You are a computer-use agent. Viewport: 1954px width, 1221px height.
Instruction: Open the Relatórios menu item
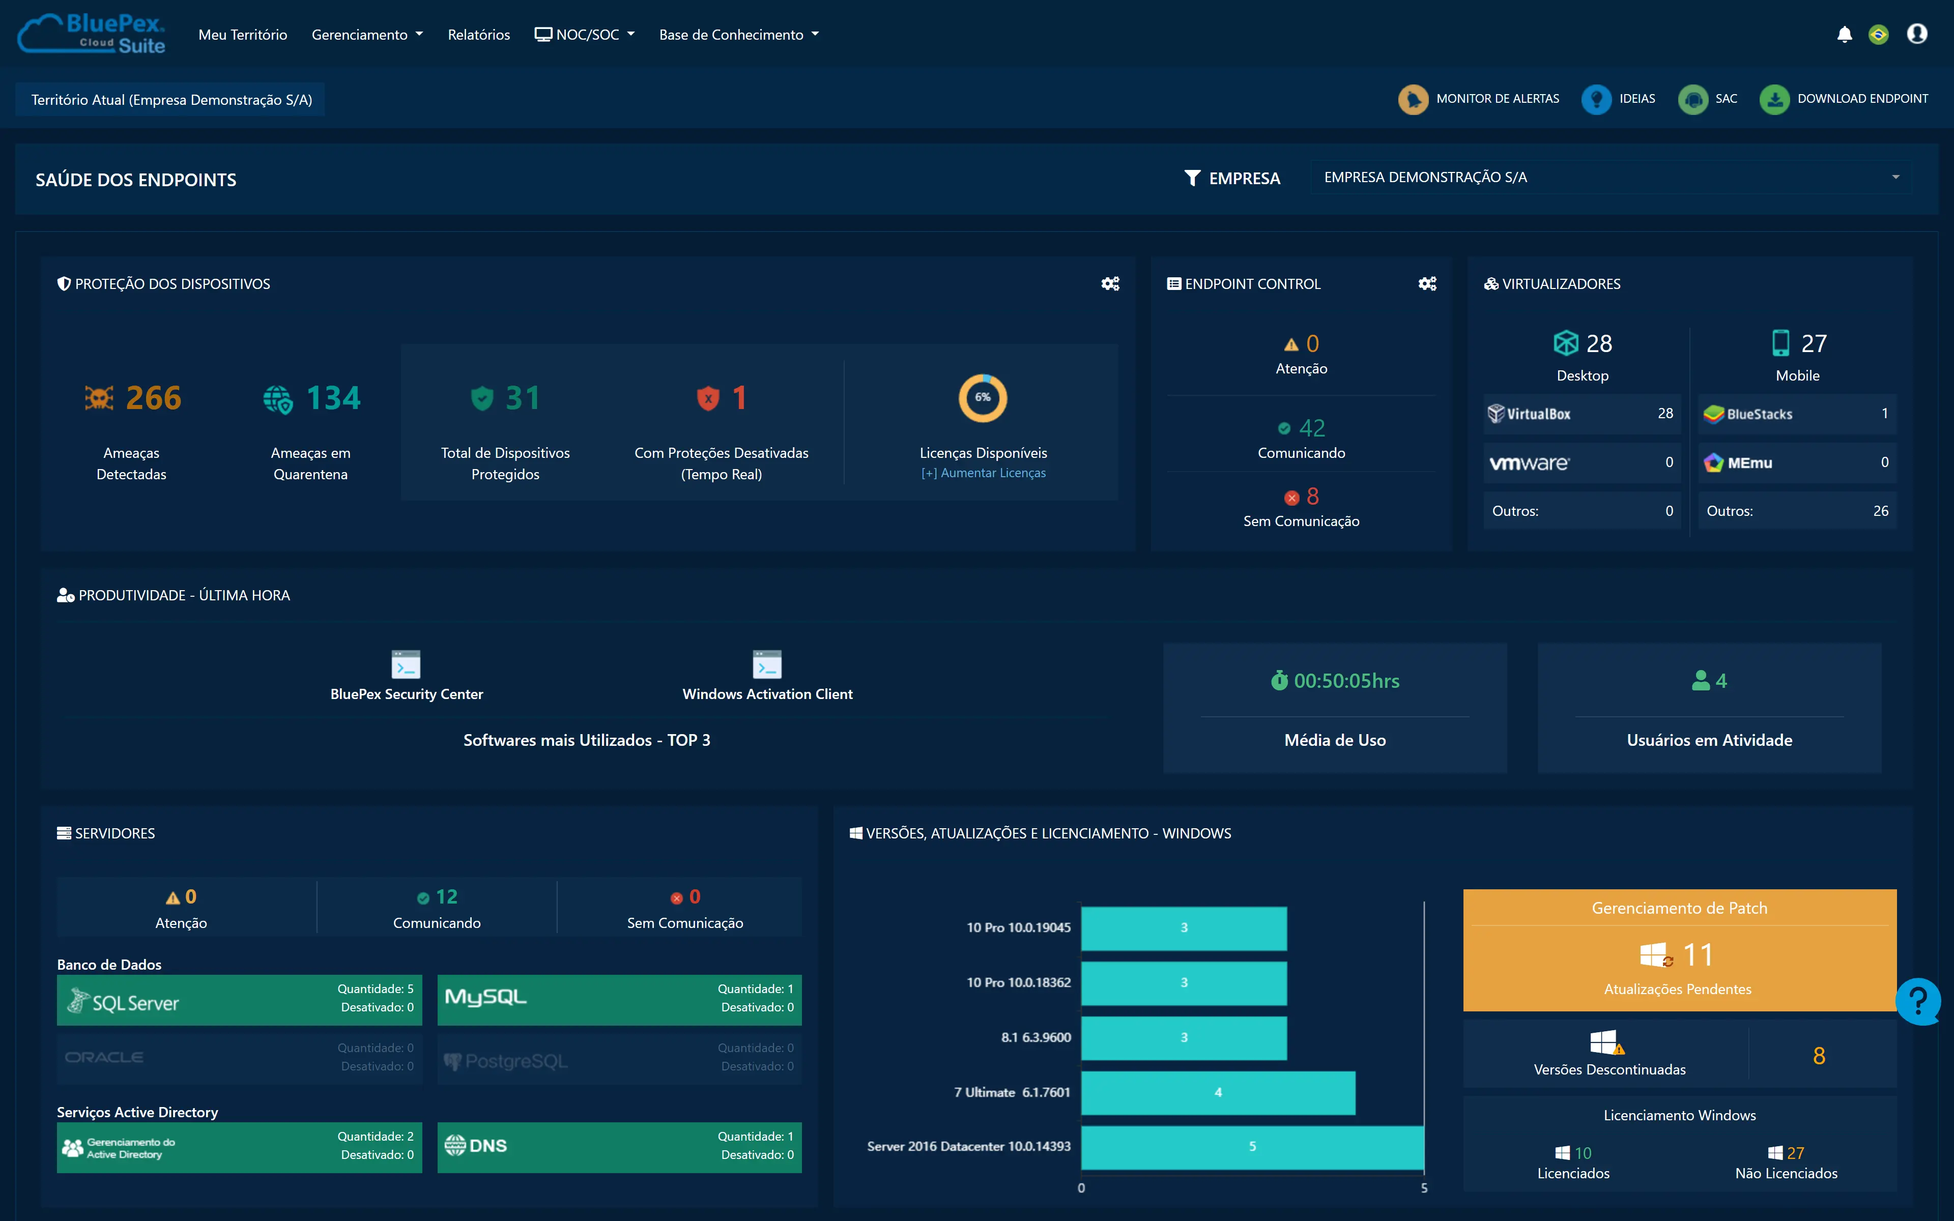point(479,35)
